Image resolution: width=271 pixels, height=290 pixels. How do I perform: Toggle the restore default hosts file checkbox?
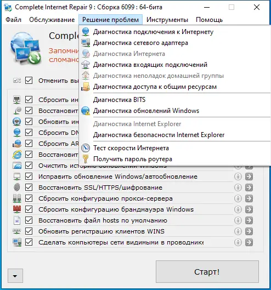click(29, 220)
